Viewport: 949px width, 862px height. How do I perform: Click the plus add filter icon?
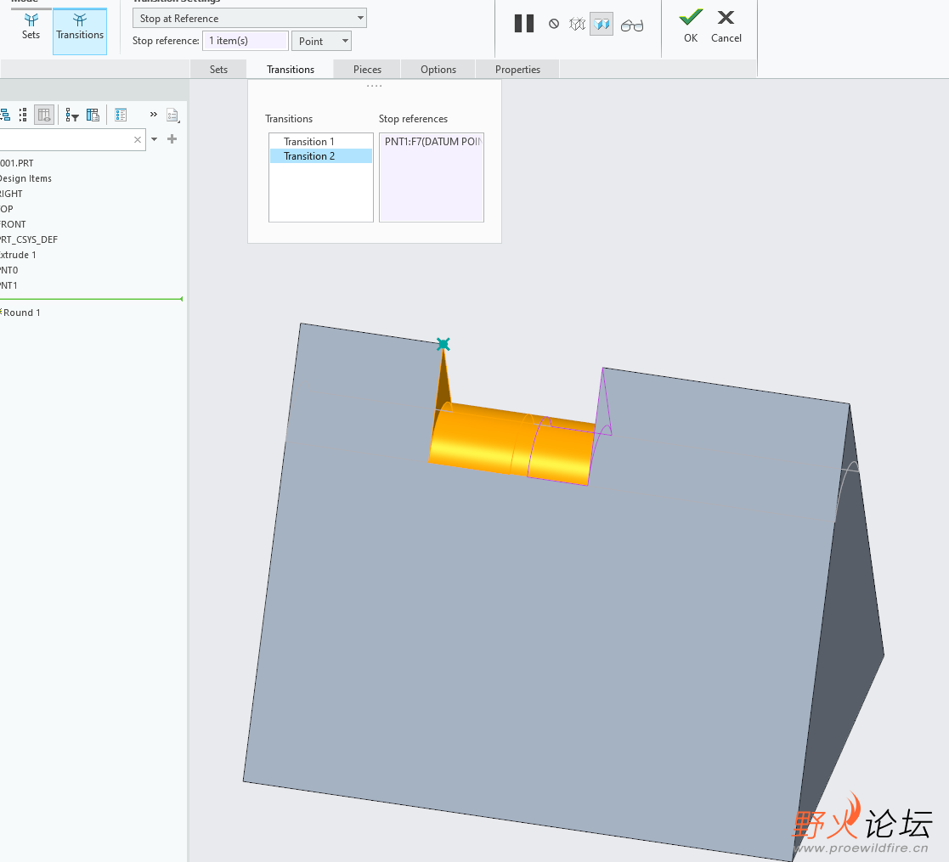tap(172, 139)
